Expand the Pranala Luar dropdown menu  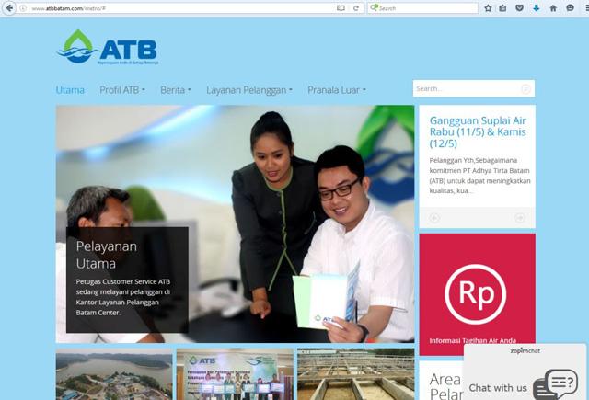click(337, 90)
